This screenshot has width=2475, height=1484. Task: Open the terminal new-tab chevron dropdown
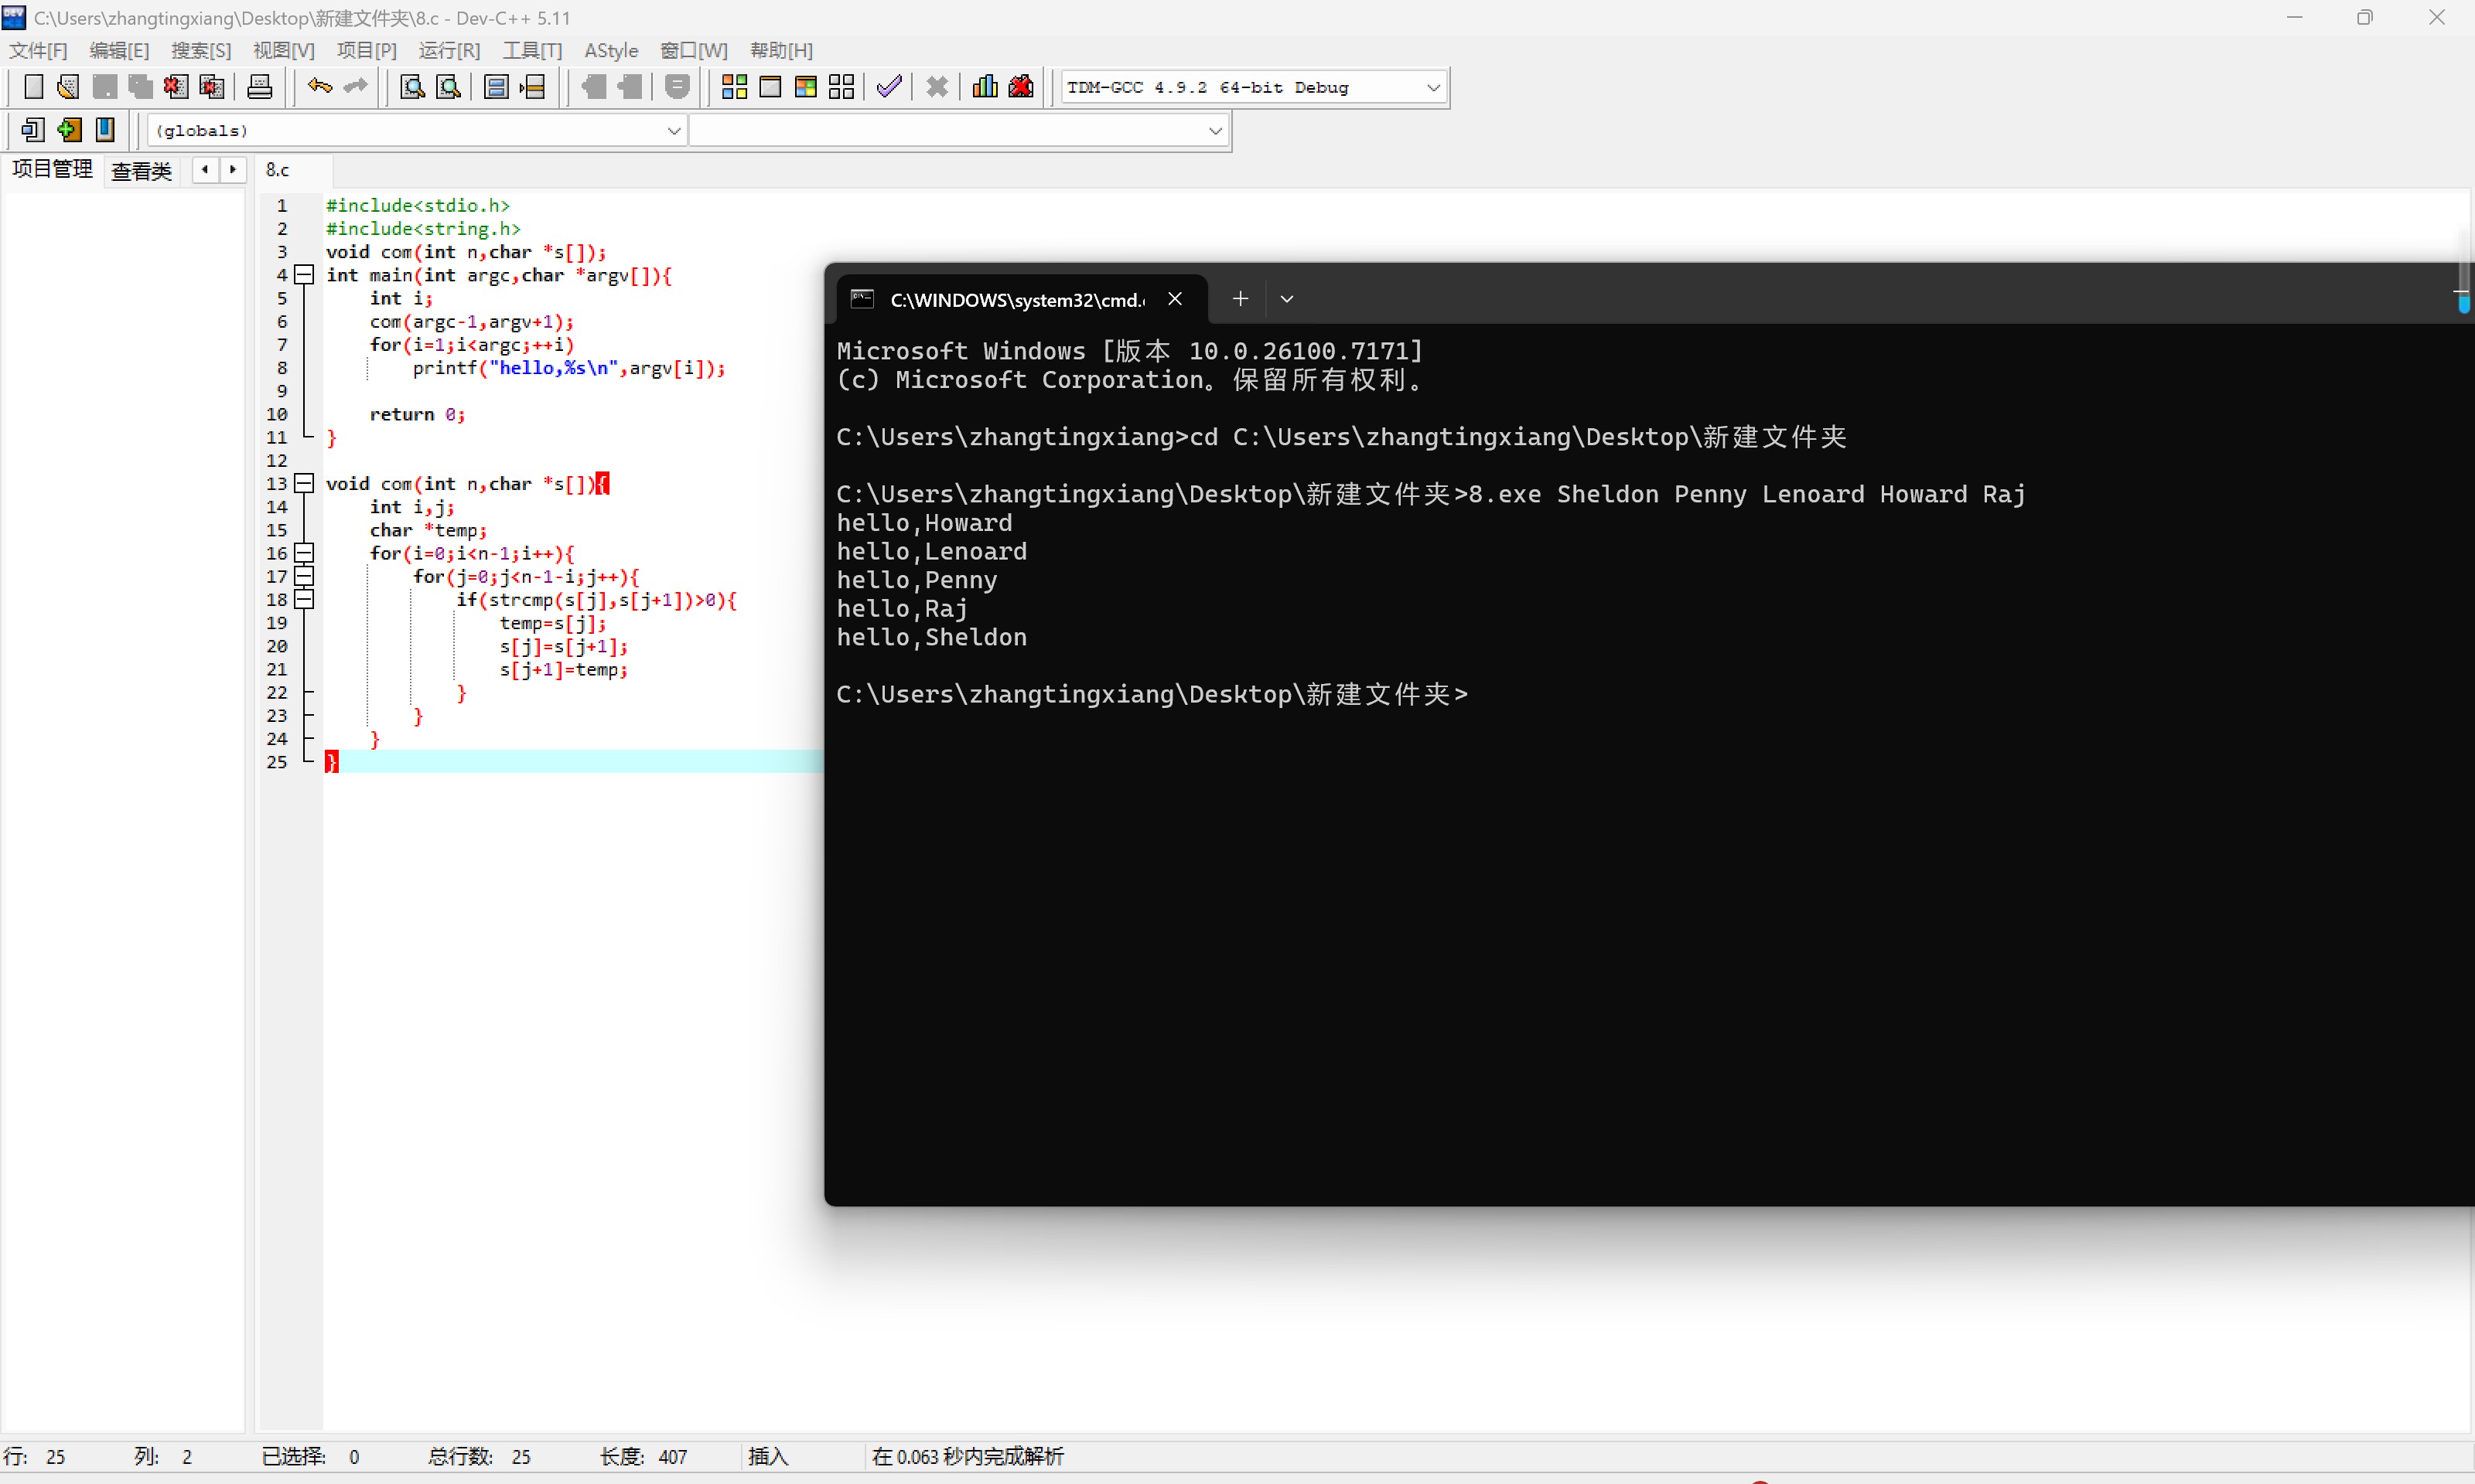1286,299
